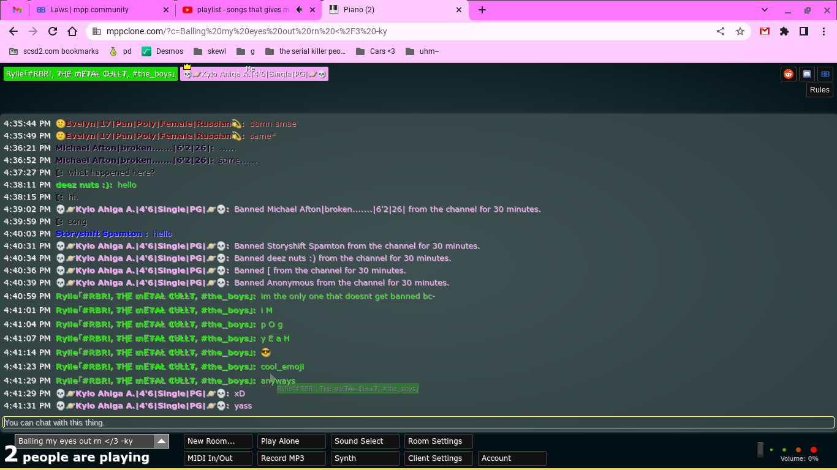The height and width of the screenshot is (470, 837).
Task: Open the uhm– bookmarks folder
Action: [422, 51]
